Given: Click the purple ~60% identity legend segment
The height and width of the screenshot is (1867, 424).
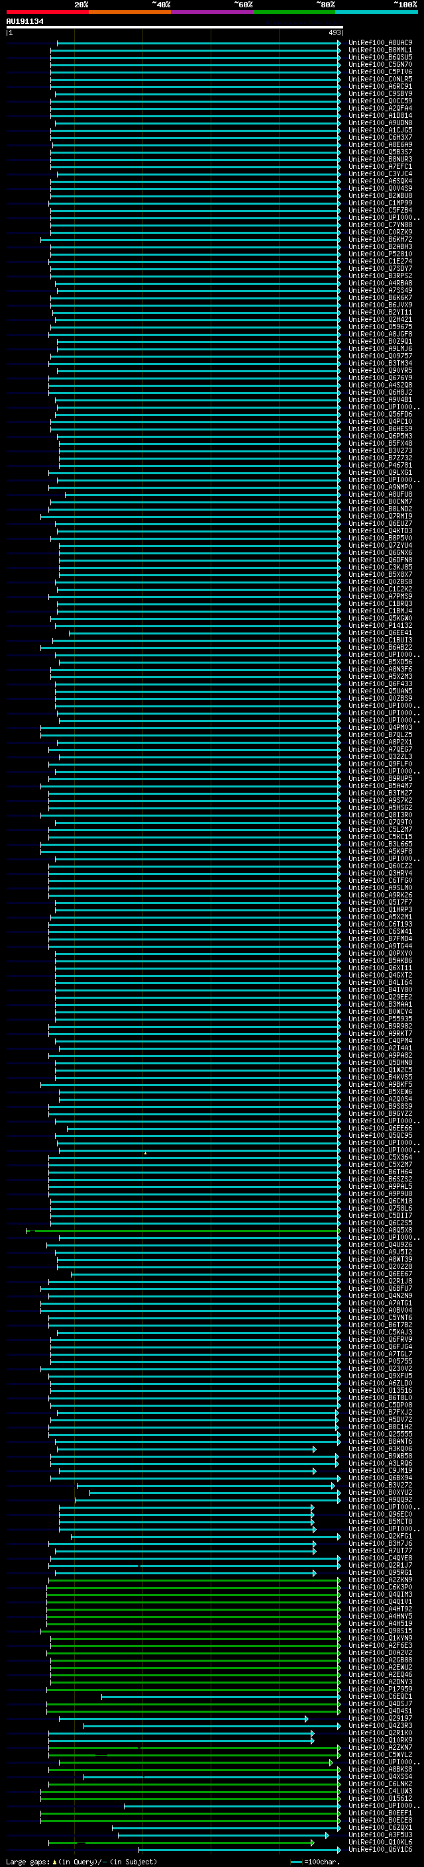Looking at the screenshot, I should tap(213, 13).
